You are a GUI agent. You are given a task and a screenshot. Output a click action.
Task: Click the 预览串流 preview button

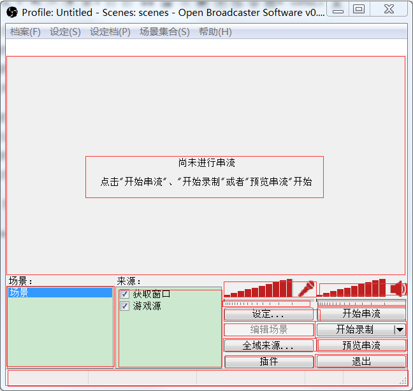(361, 346)
